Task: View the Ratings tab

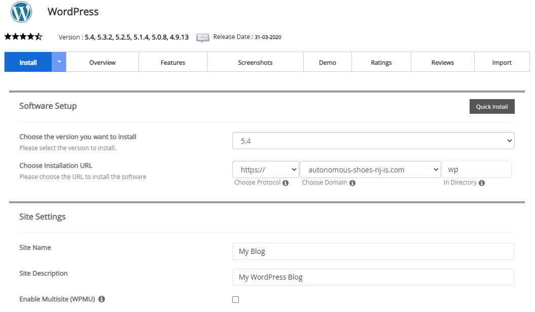Action: click(381, 62)
